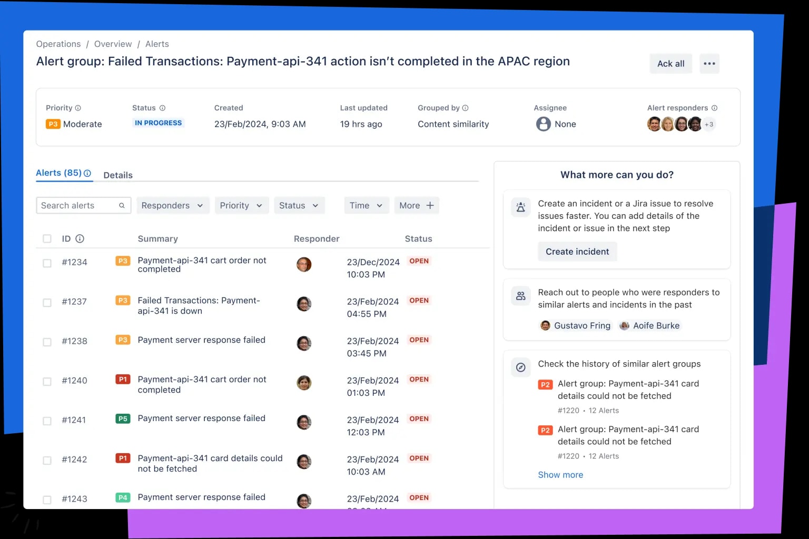
Task: Check the select-all checkbox in the header
Action: pyautogui.click(x=47, y=238)
